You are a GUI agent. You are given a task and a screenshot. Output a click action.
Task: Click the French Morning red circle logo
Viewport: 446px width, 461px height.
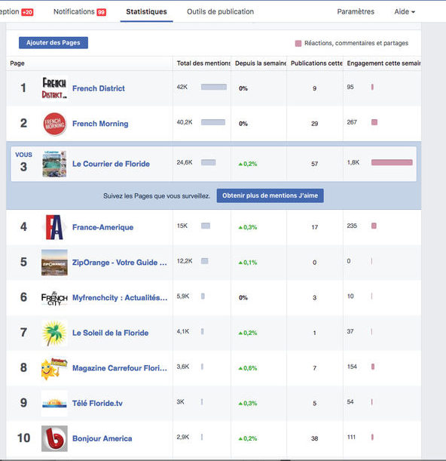coord(54,124)
